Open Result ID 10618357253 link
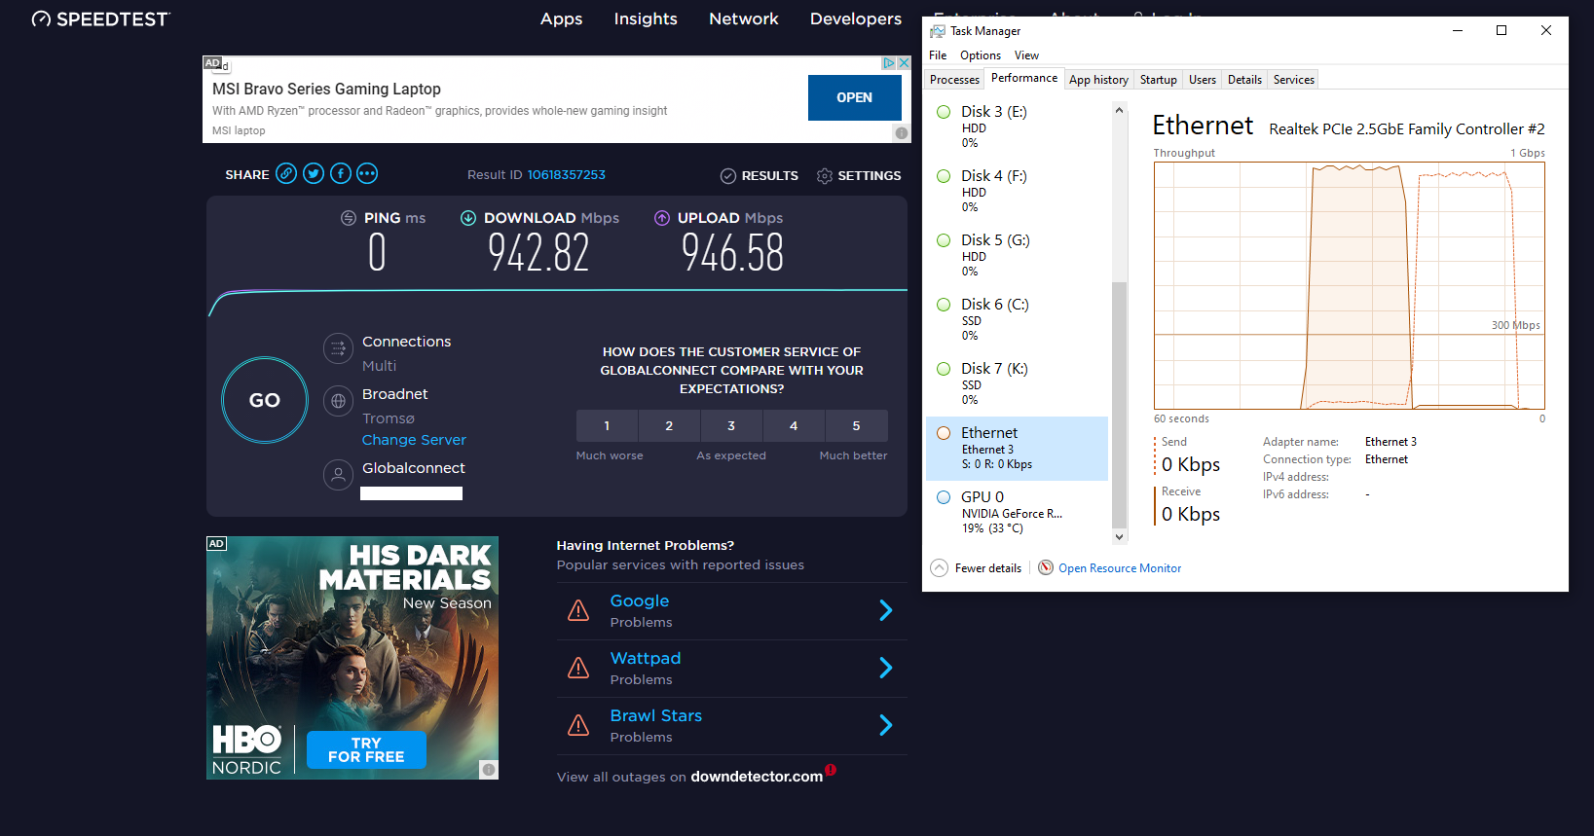 coord(567,175)
